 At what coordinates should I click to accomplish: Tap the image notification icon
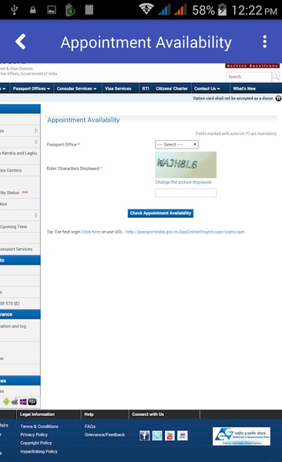tap(52, 10)
